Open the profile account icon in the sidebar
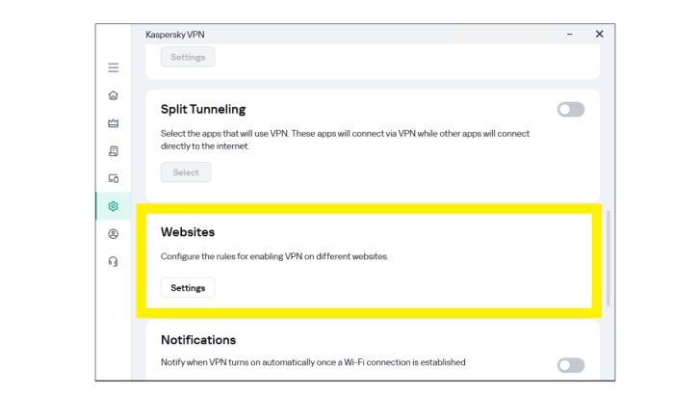This screenshot has width=674, height=420. click(x=114, y=234)
